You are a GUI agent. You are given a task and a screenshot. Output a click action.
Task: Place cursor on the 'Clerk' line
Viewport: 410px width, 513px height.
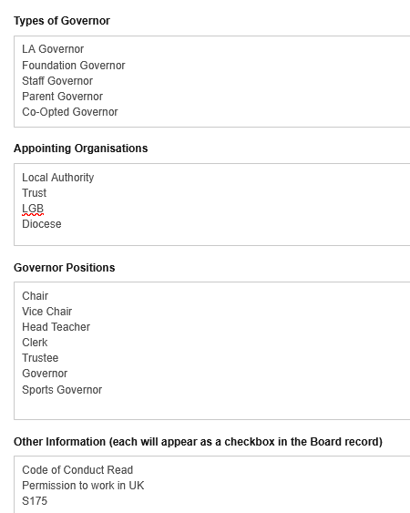click(35, 343)
